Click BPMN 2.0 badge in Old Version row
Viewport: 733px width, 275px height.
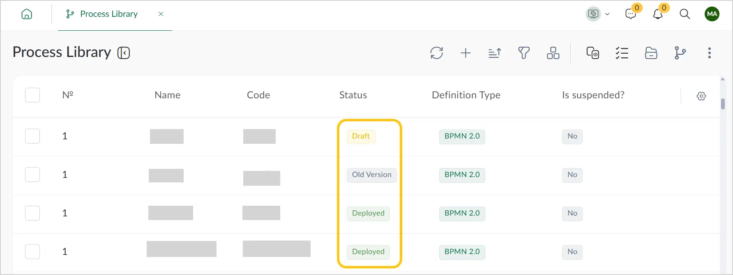462,175
